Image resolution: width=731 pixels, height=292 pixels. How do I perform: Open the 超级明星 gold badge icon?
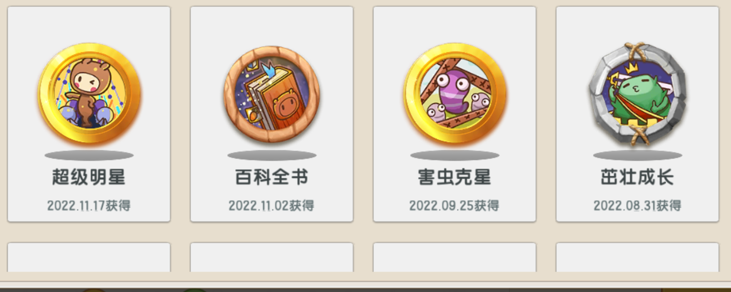(x=89, y=93)
